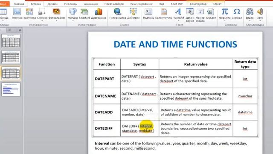
Task: Expand the Фотоальбом dropdown arrow
Action: (x=57, y=21)
